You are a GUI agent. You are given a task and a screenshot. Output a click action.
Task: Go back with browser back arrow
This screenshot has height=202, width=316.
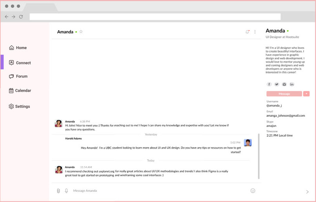[7, 17]
